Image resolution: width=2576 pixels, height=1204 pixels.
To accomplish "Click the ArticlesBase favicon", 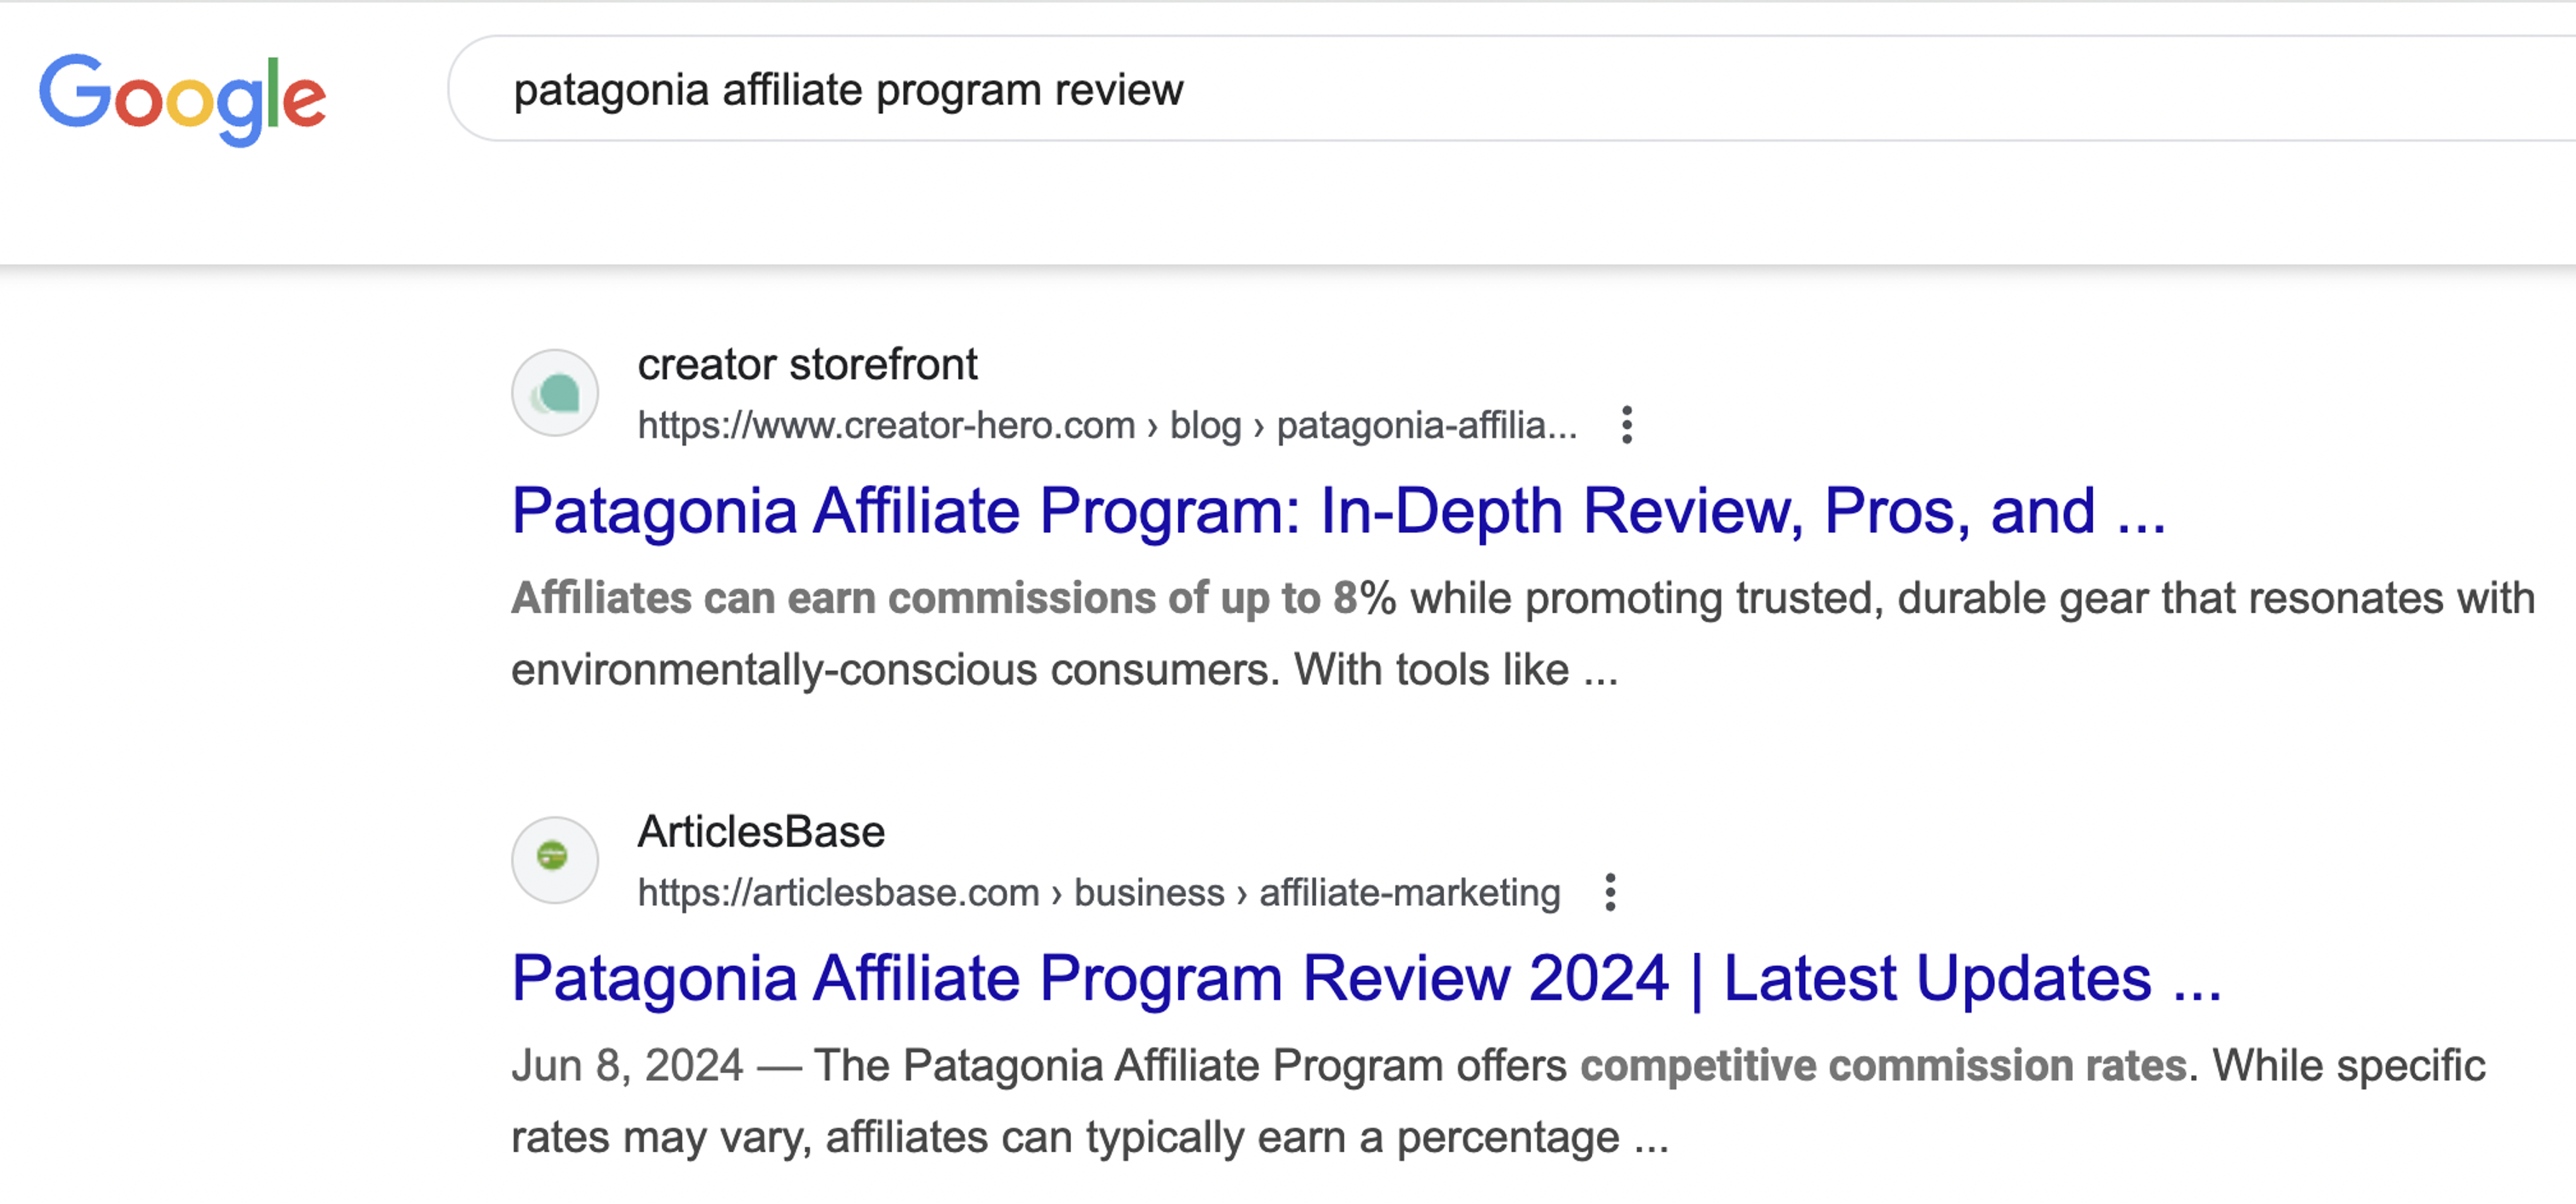I will pos(555,859).
